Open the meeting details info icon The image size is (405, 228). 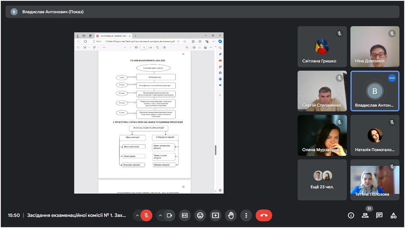click(351, 215)
